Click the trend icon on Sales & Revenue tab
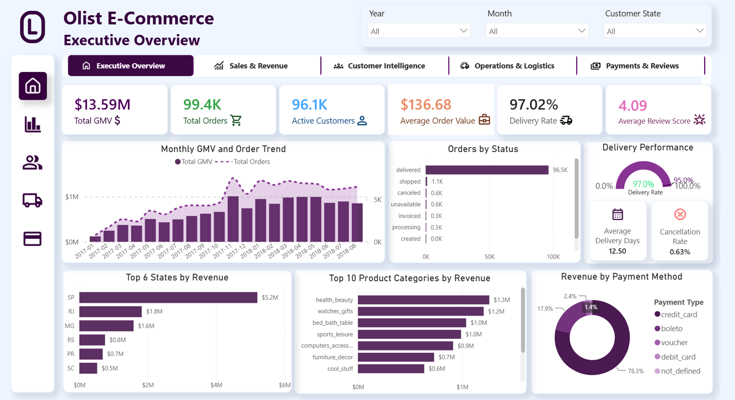735x400 pixels. coord(219,66)
